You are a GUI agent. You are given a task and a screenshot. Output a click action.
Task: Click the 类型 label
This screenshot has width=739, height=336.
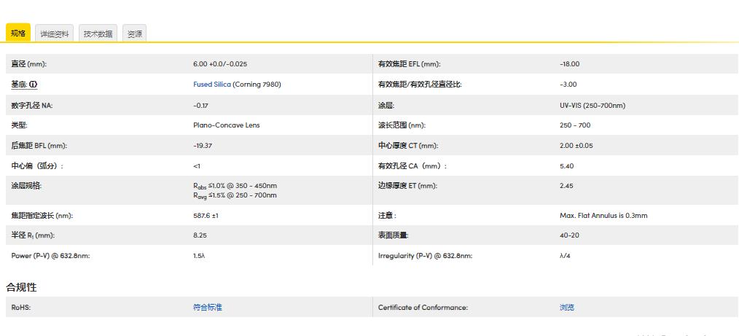[x=20, y=125]
